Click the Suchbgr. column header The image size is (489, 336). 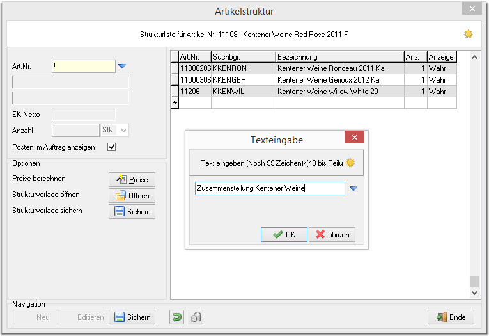click(244, 57)
